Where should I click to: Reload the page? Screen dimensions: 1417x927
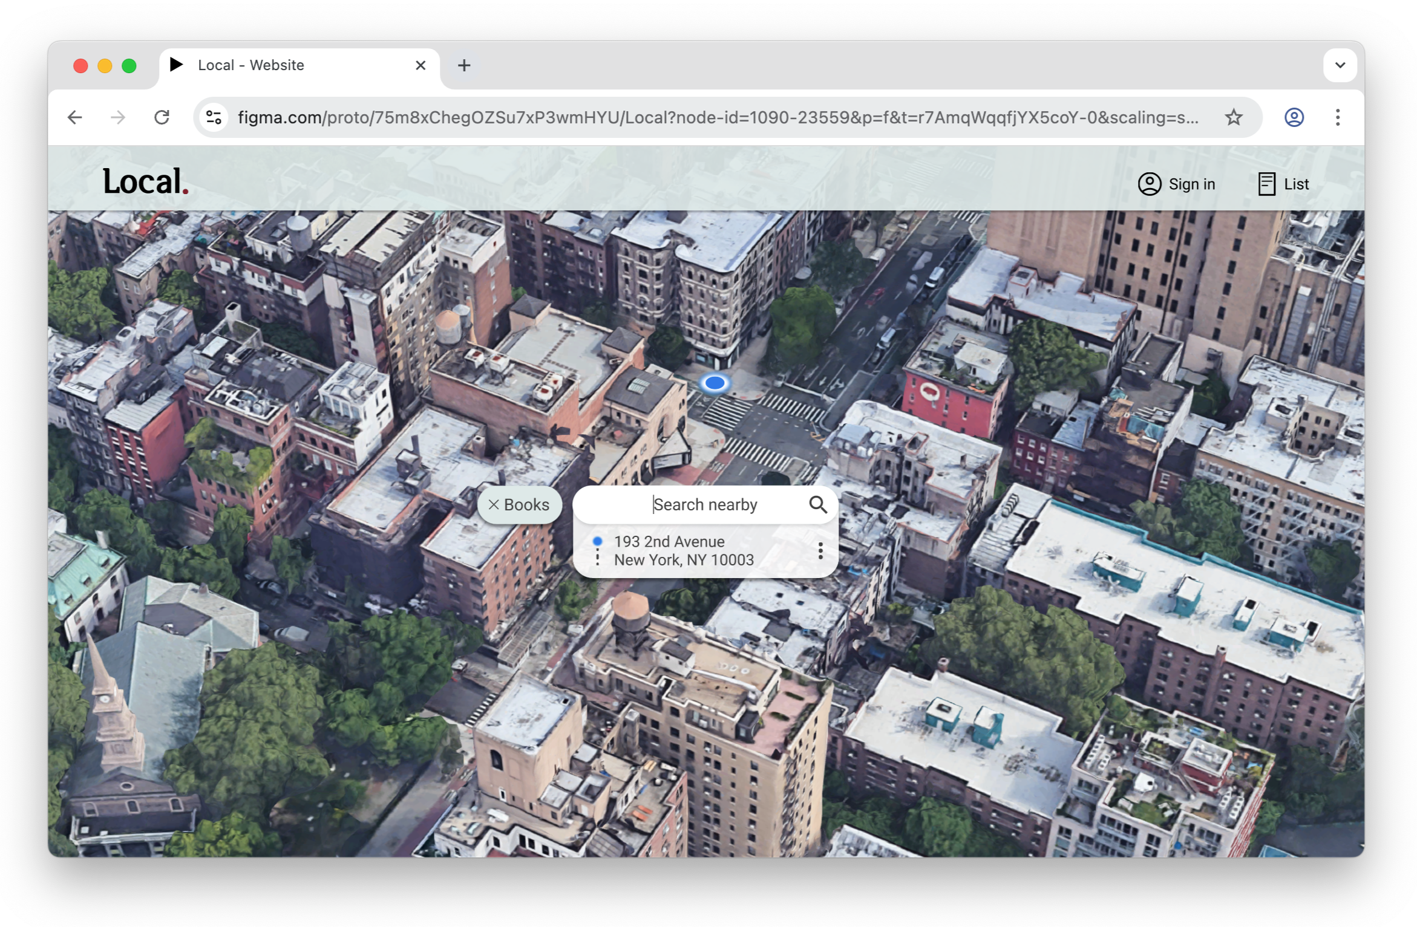162,117
